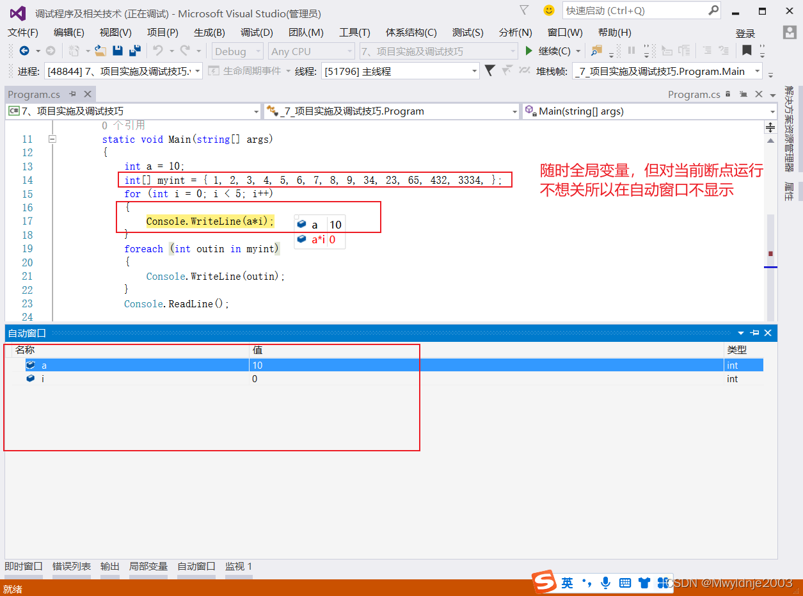The image size is (803, 596).
Task: Close the Program.cs editor tab
Action: [x=88, y=94]
